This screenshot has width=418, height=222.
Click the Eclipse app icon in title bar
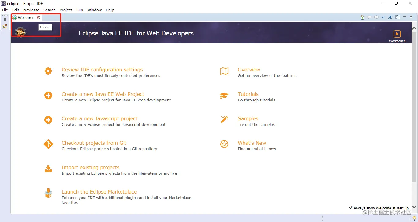tap(3, 3)
